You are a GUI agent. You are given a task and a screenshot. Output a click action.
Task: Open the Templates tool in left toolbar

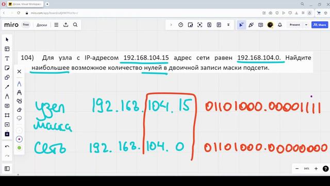pyautogui.click(x=7, y=49)
